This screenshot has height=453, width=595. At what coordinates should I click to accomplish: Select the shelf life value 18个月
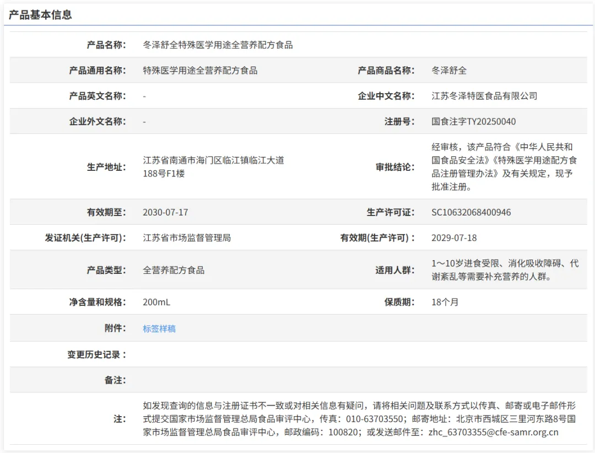click(445, 302)
